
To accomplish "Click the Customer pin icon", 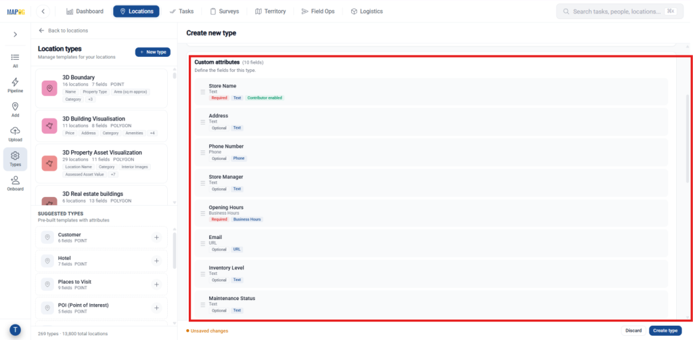I will tap(47, 238).
